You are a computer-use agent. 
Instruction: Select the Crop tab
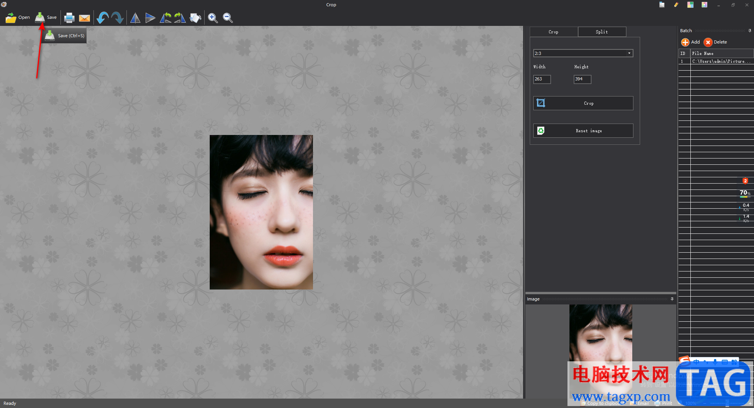(x=553, y=32)
